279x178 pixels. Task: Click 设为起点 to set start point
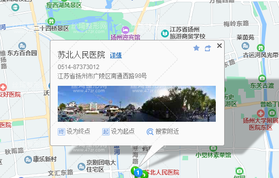pyautogui.click(x=119, y=132)
